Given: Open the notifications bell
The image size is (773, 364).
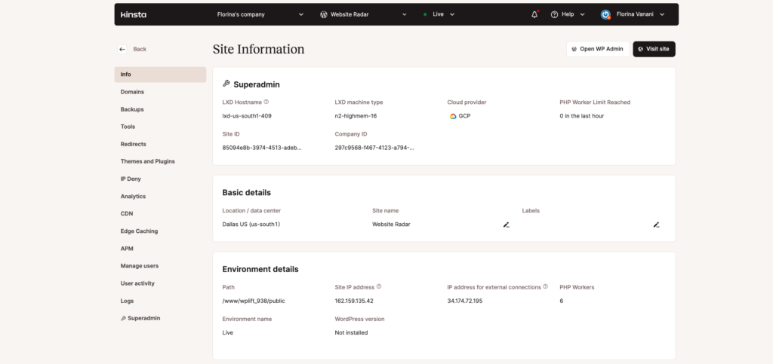Looking at the screenshot, I should pyautogui.click(x=534, y=14).
